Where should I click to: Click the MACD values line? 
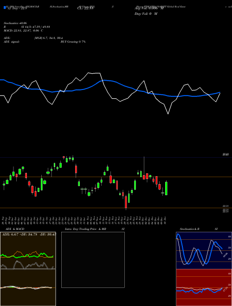[x=24, y=31]
